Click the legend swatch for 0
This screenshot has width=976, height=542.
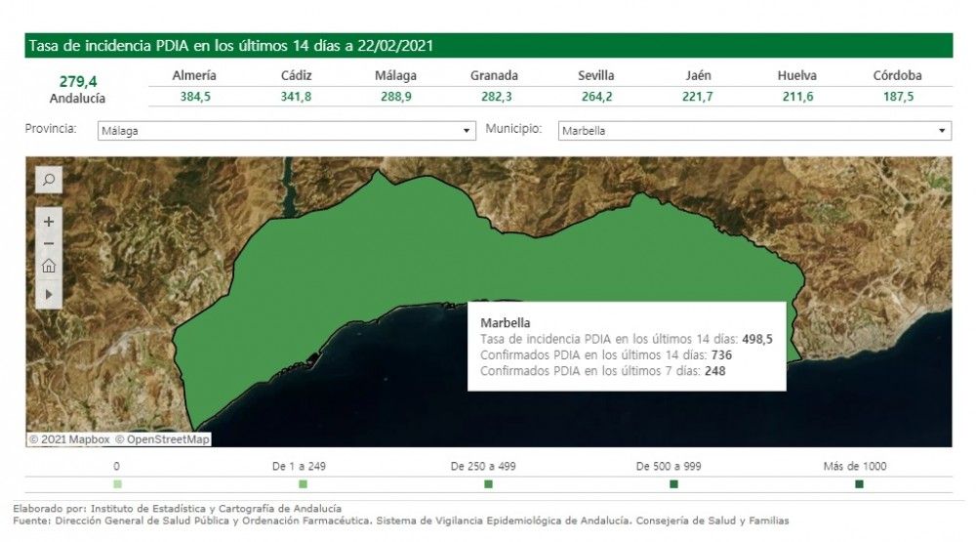click(118, 484)
